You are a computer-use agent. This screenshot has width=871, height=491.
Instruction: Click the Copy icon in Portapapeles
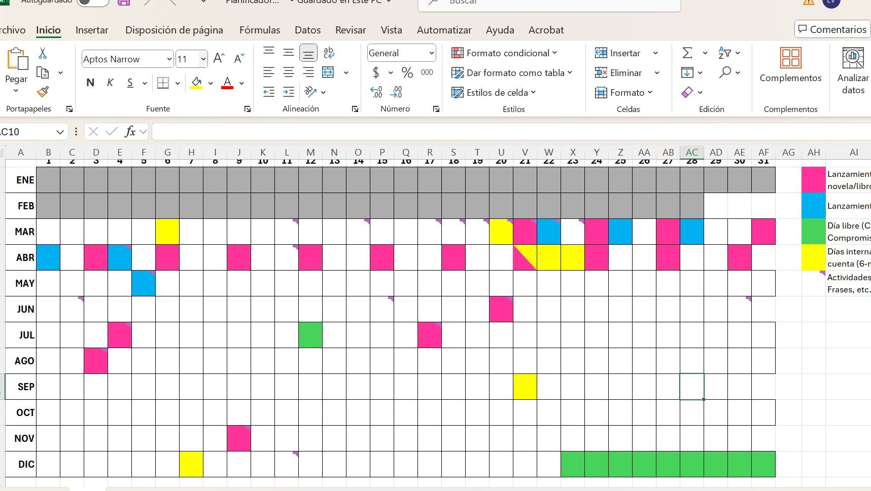pyautogui.click(x=43, y=73)
